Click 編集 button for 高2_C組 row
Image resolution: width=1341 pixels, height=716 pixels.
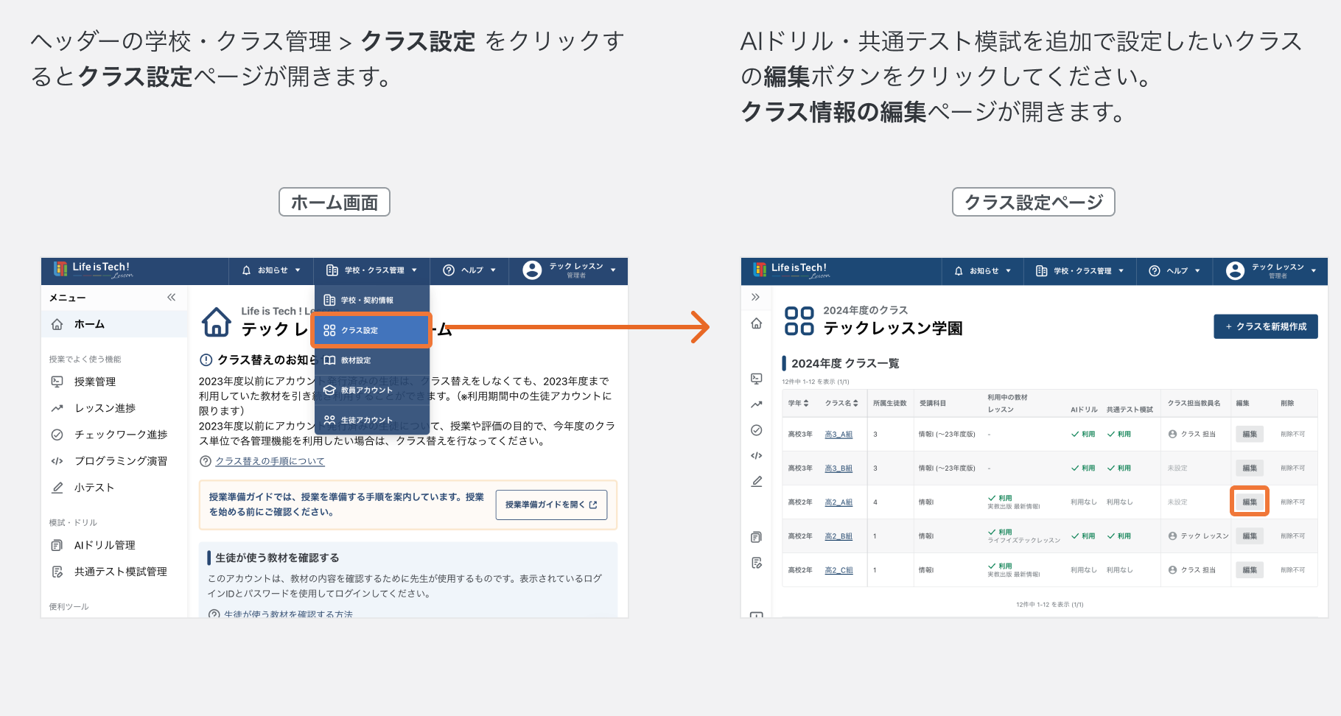[1250, 570]
